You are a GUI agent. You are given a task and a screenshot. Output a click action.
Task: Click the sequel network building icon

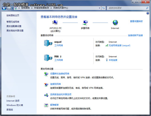[x=48, y=43]
